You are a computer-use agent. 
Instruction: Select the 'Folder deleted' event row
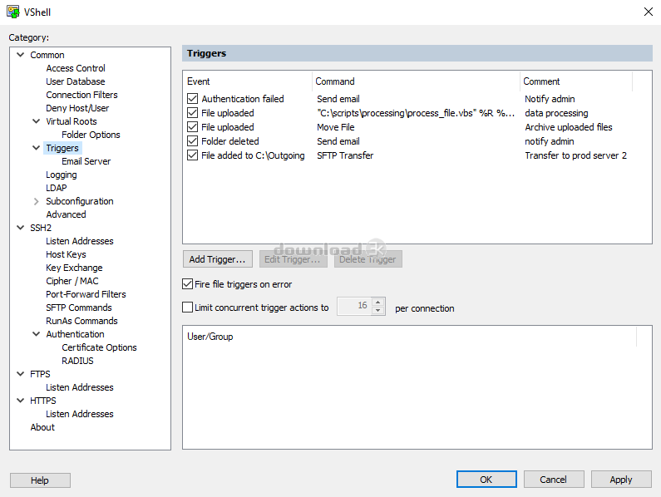[x=229, y=141]
